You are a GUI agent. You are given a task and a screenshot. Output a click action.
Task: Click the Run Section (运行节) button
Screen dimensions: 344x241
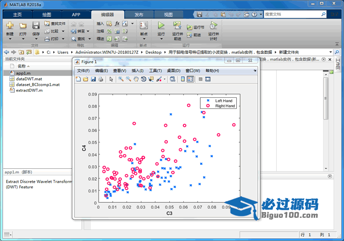[x=198, y=27]
